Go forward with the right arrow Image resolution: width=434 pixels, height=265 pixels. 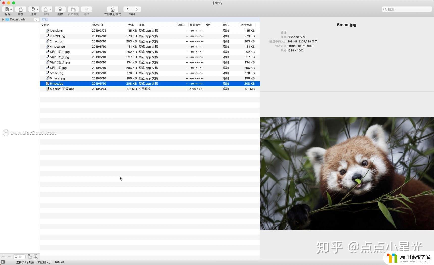pyautogui.click(x=137, y=9)
